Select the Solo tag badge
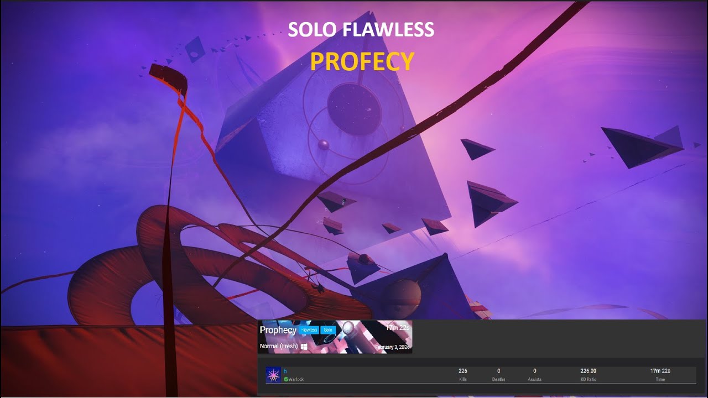 tap(328, 330)
